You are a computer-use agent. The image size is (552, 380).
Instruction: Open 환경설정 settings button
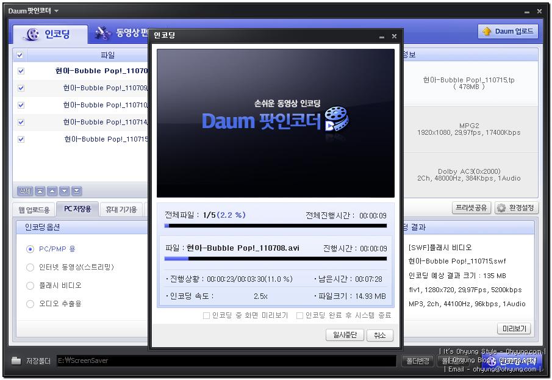(517, 208)
